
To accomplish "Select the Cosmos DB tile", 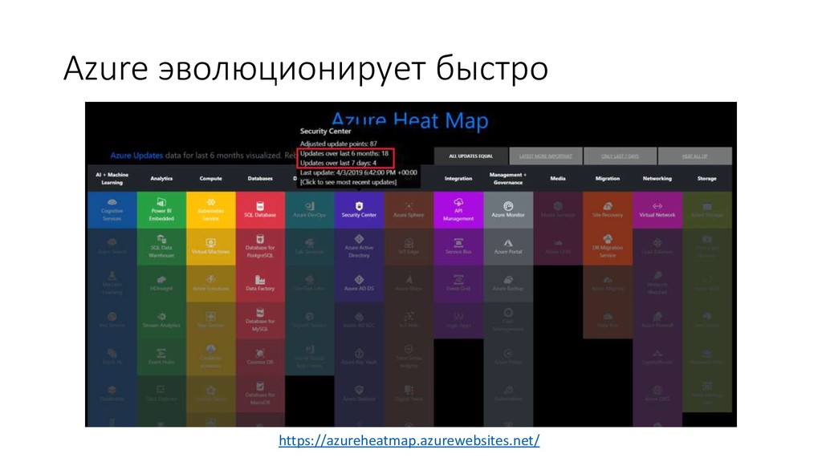I will point(260,357).
